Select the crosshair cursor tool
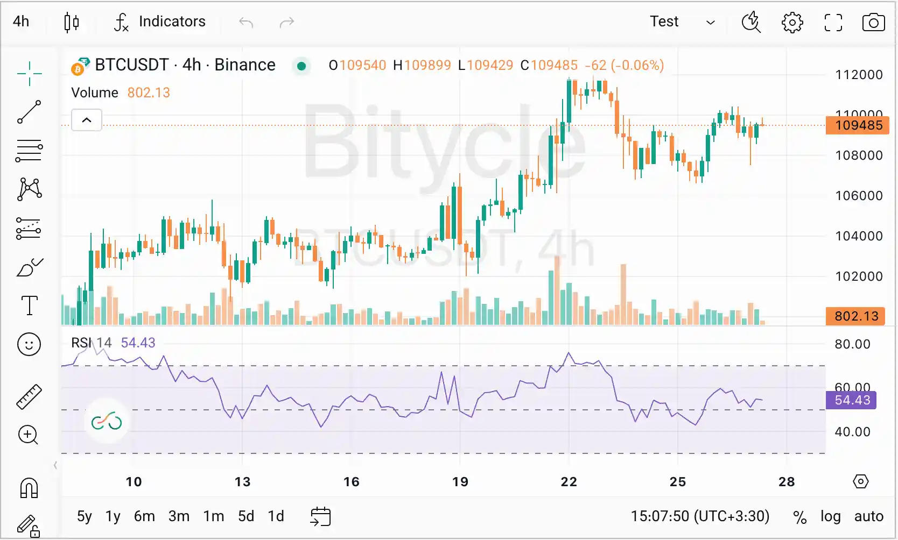This screenshot has height=540, width=898. point(29,73)
